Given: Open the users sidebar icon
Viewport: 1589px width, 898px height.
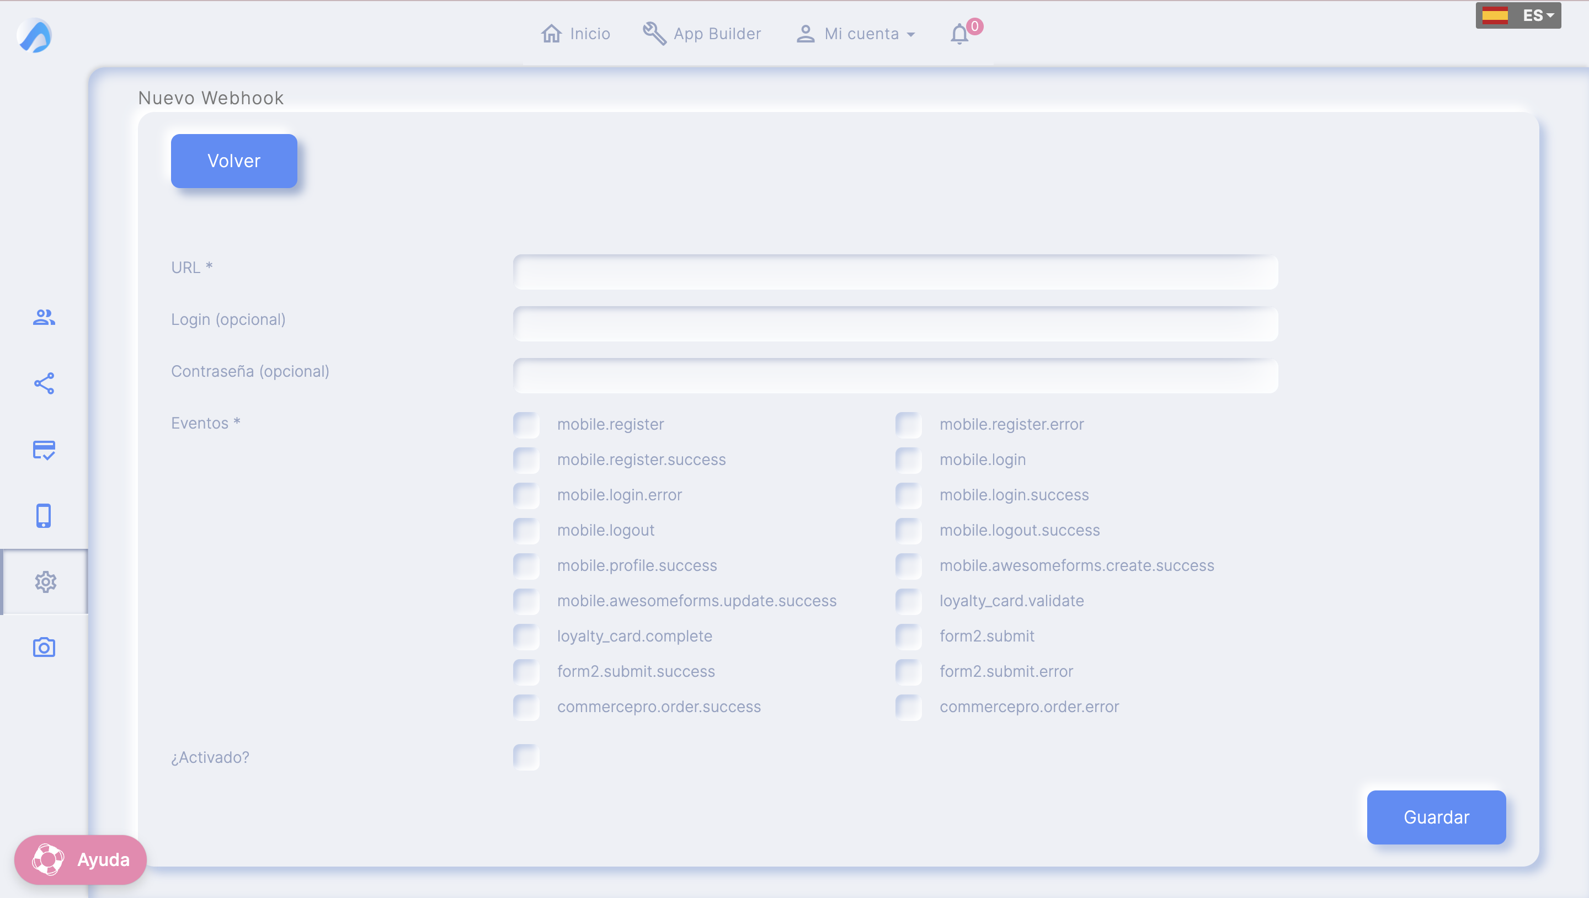Looking at the screenshot, I should [x=44, y=317].
